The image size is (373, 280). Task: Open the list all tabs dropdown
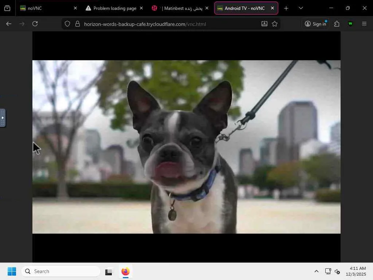click(x=301, y=8)
